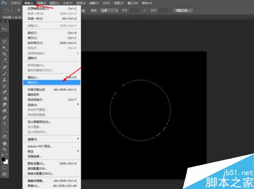Select the Crop tool
The height and width of the screenshot is (189, 254).
(5, 55)
